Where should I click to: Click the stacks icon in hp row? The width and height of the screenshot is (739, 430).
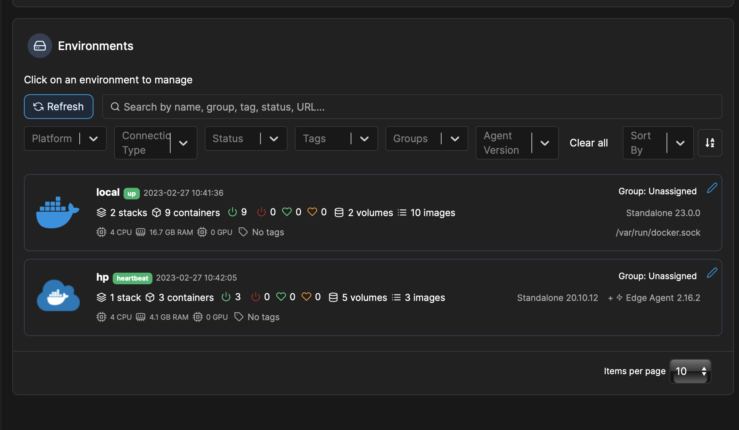point(101,297)
